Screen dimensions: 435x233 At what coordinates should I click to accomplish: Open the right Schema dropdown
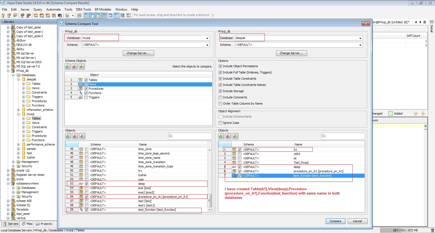pos(361,45)
